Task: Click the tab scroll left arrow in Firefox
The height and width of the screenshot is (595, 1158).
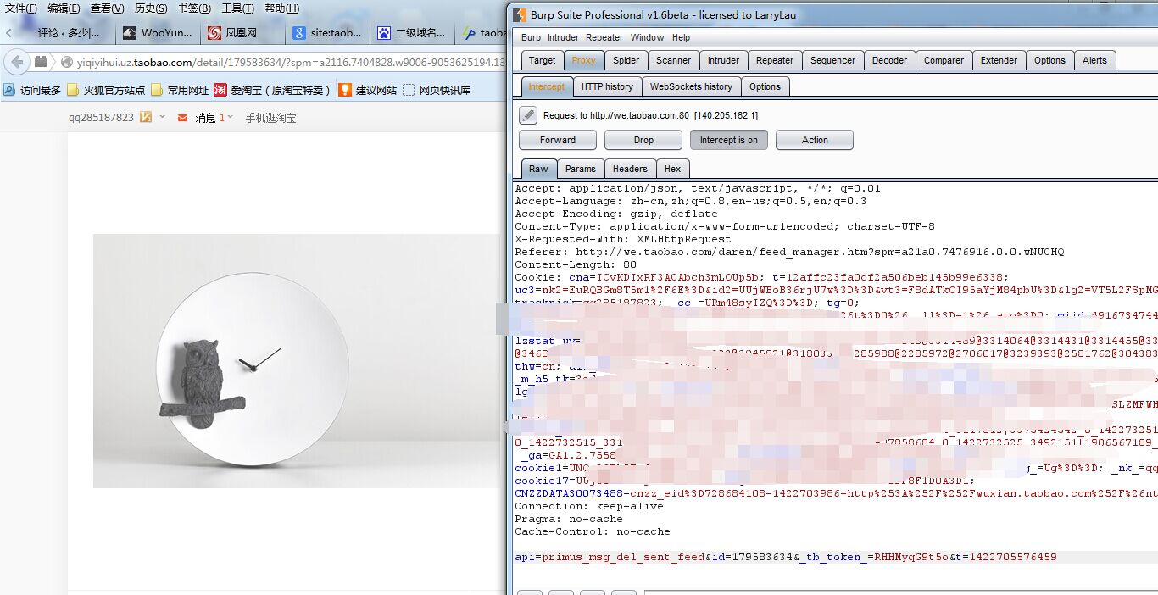Action: tap(8, 33)
